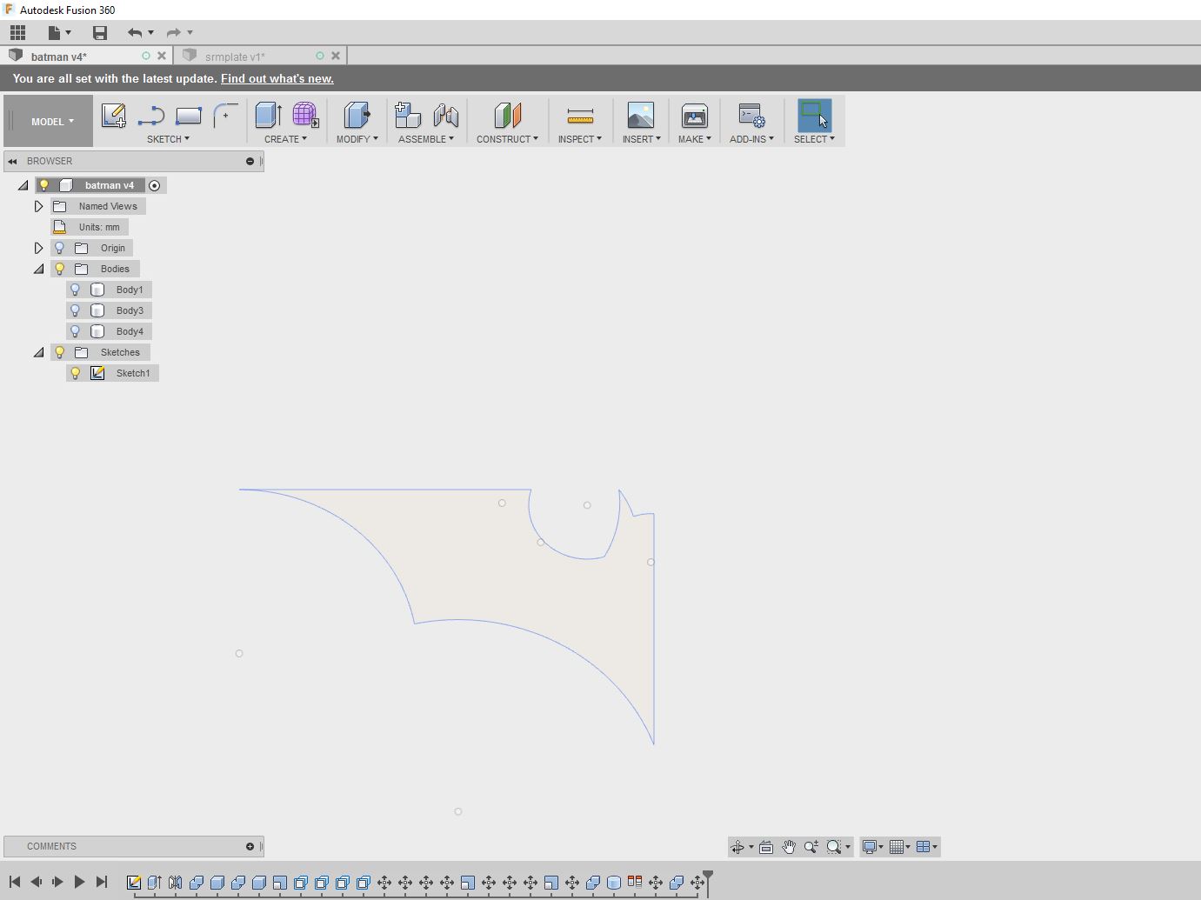Click the Zoom magnifier tool

tap(811, 847)
